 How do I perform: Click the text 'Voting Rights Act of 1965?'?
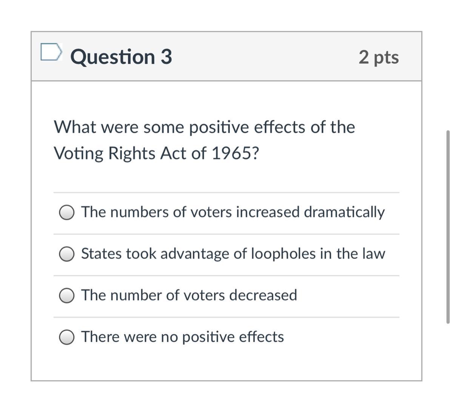[156, 154]
